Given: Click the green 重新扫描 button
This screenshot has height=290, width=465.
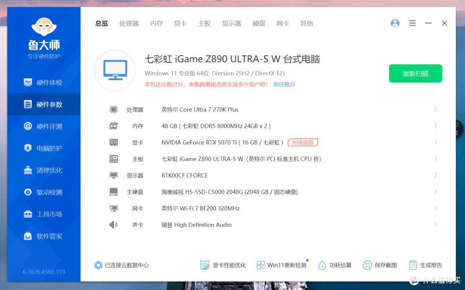Looking at the screenshot, I should (x=415, y=74).
